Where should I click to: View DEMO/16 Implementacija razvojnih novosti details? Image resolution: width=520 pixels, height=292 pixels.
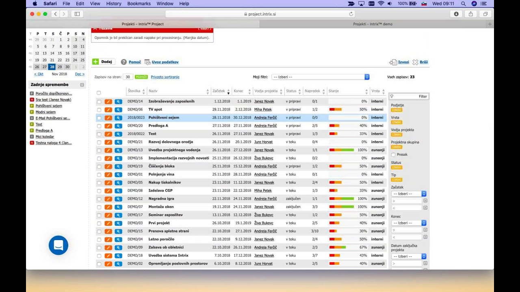118,158
